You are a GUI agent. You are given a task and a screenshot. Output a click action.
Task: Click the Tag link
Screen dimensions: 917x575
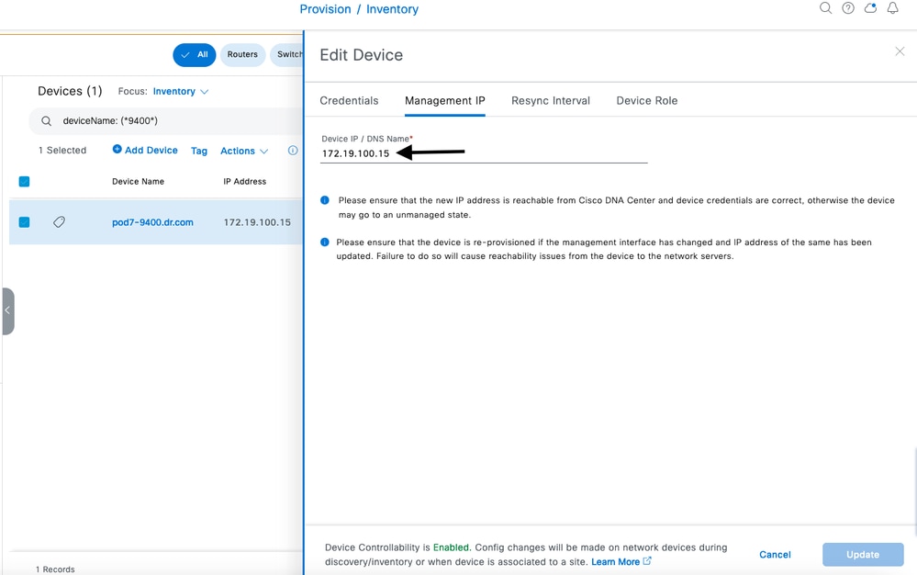pos(199,151)
